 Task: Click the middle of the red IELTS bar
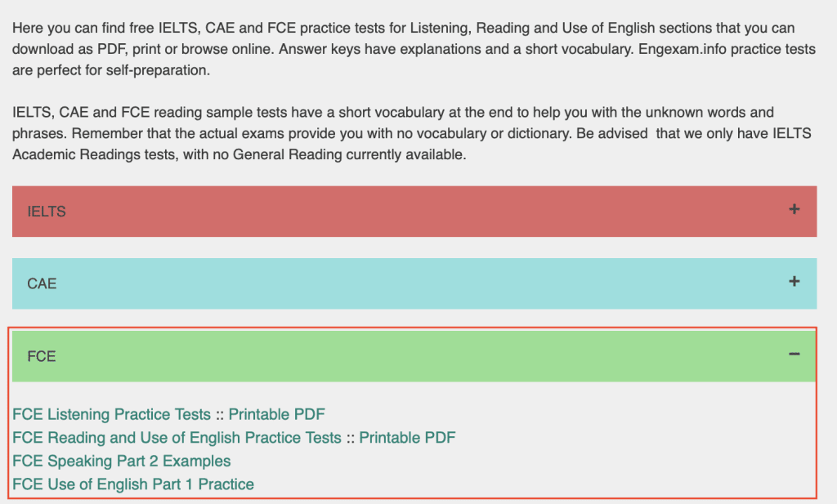(414, 212)
